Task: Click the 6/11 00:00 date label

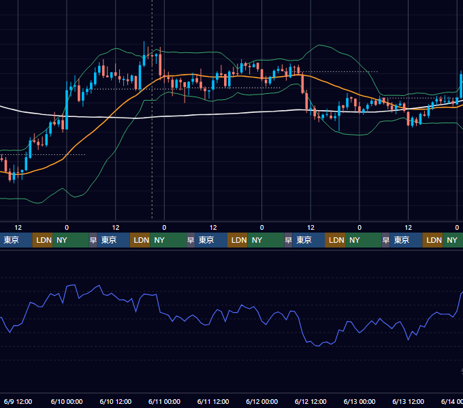Action: tap(164, 401)
